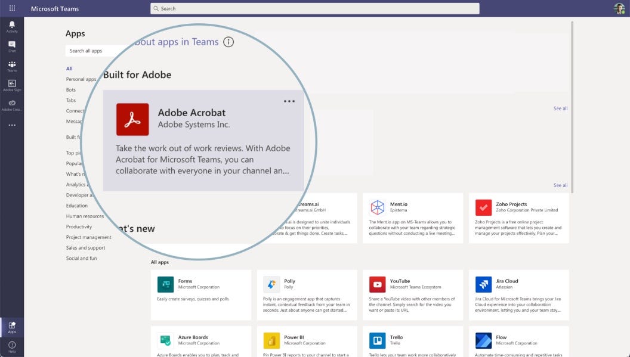The width and height of the screenshot is (630, 357).
Task: Click the top Search box
Action: (x=314, y=8)
